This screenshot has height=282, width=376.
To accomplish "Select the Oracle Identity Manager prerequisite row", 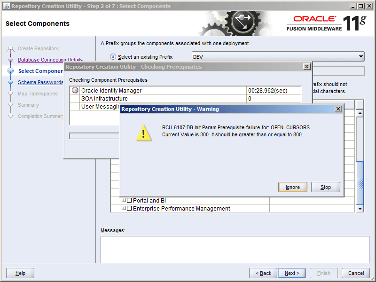I will click(x=185, y=90).
